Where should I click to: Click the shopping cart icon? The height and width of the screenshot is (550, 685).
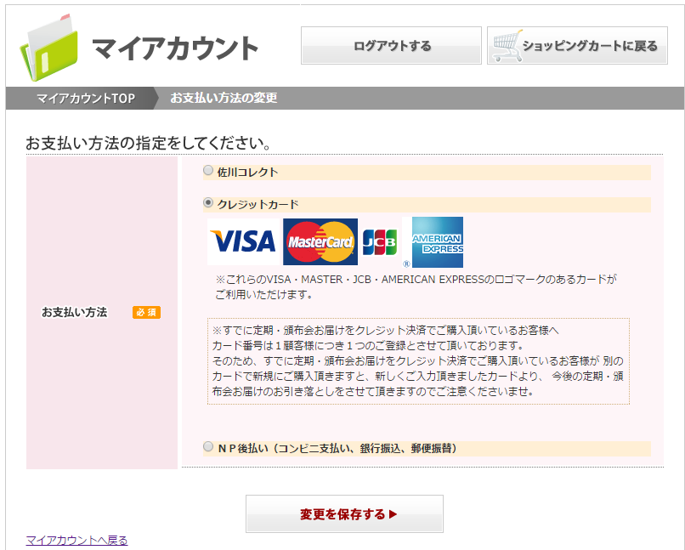tap(507, 45)
